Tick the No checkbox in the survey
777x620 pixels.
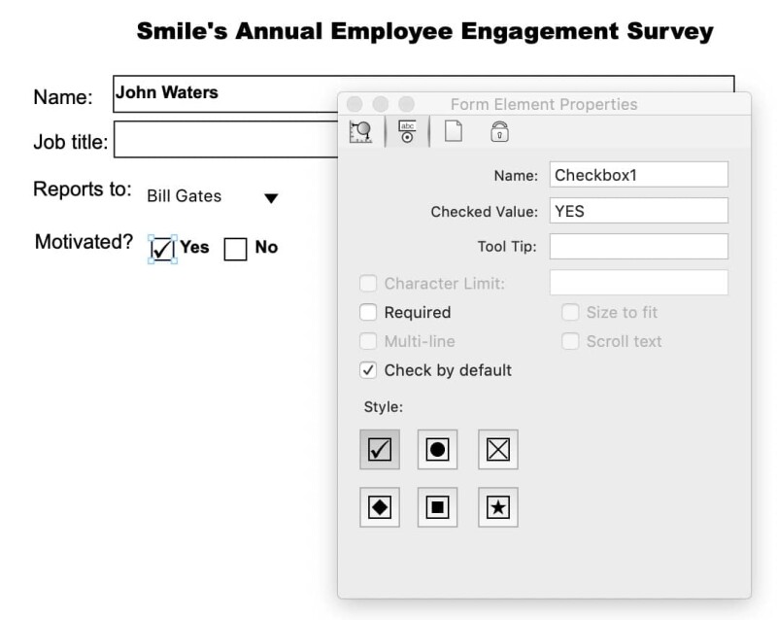coord(235,249)
